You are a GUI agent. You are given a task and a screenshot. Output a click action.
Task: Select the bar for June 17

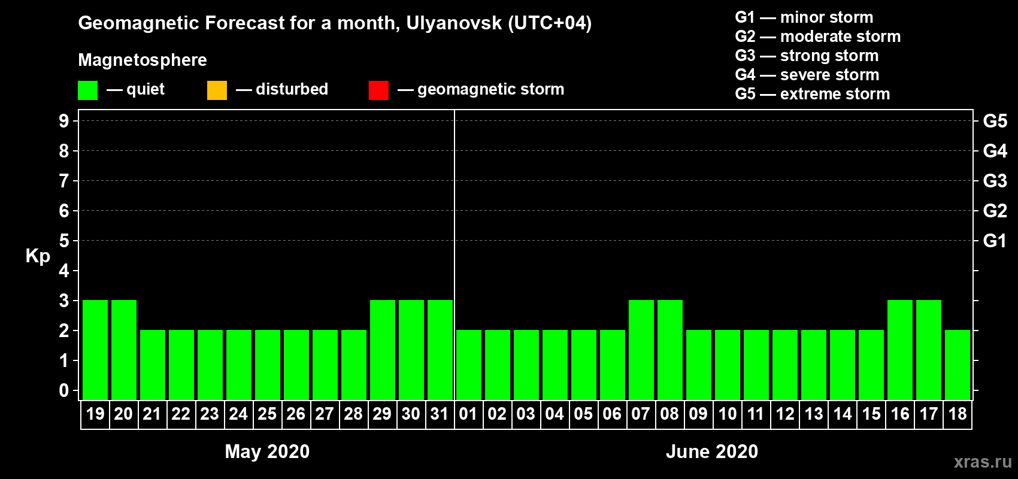(929, 350)
